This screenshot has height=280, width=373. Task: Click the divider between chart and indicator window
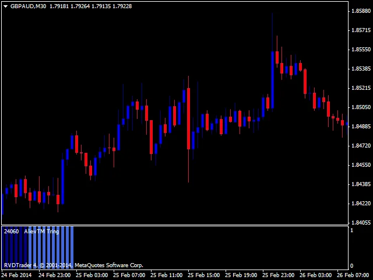click(175, 225)
